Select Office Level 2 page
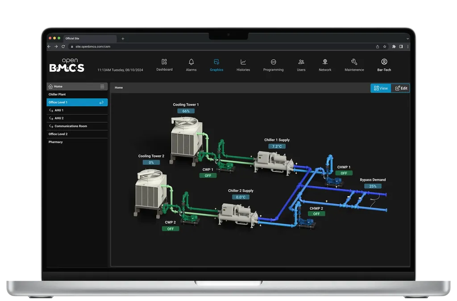Image resolution: width=457 pixels, height=301 pixels. click(x=77, y=134)
